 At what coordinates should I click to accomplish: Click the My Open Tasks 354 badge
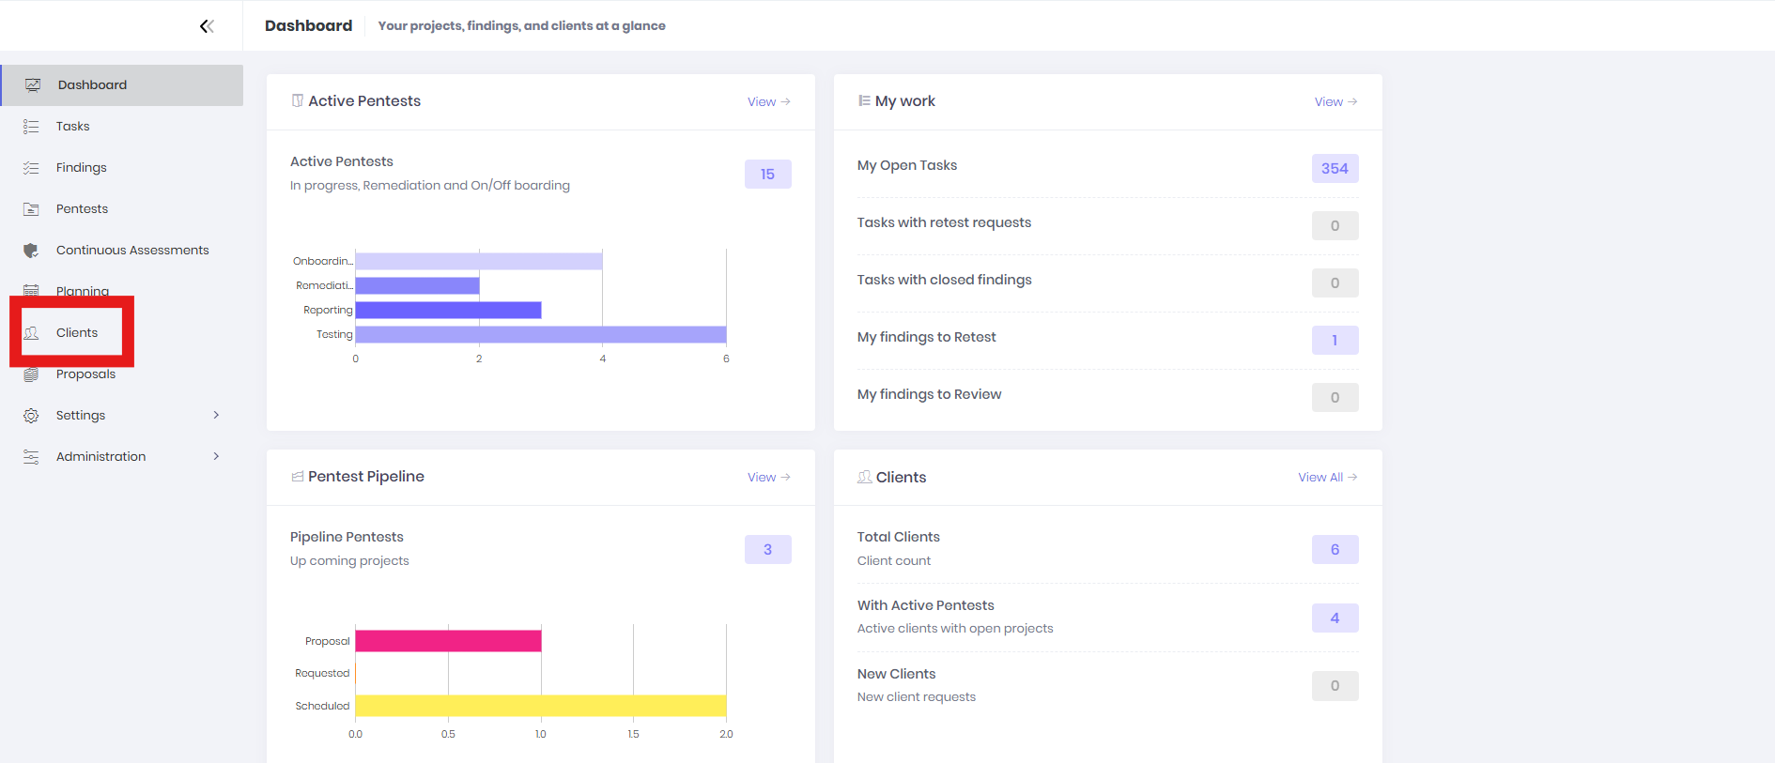tap(1335, 169)
